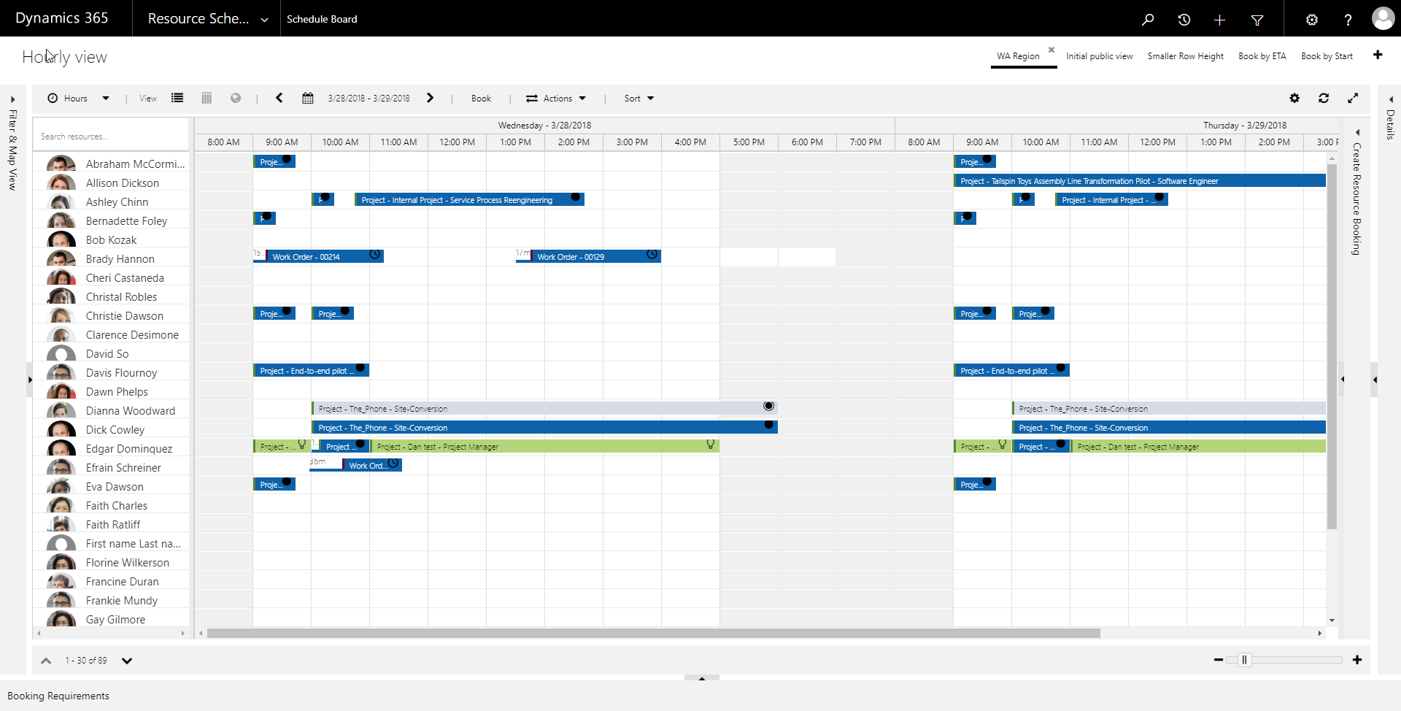Switch to the globe map view
Image resolution: width=1401 pixels, height=711 pixels.
coord(236,98)
